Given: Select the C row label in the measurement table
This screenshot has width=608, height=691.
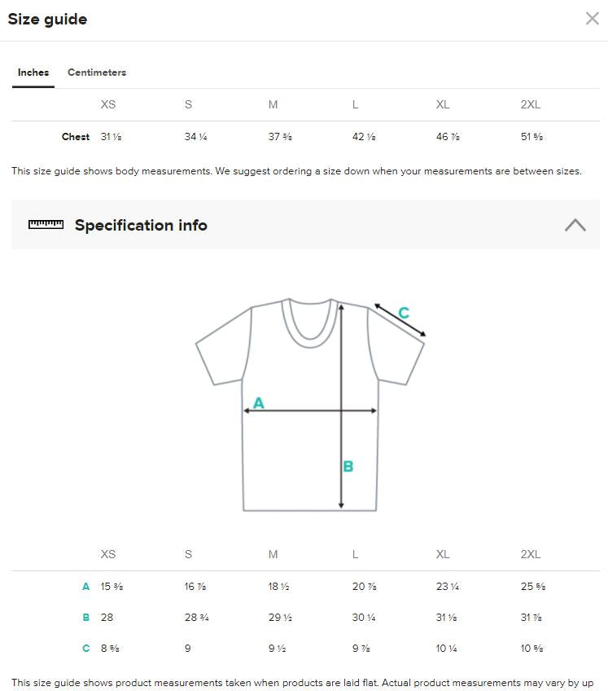Looking at the screenshot, I should tap(85, 648).
